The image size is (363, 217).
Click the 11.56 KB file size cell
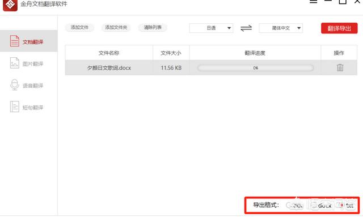(x=171, y=68)
